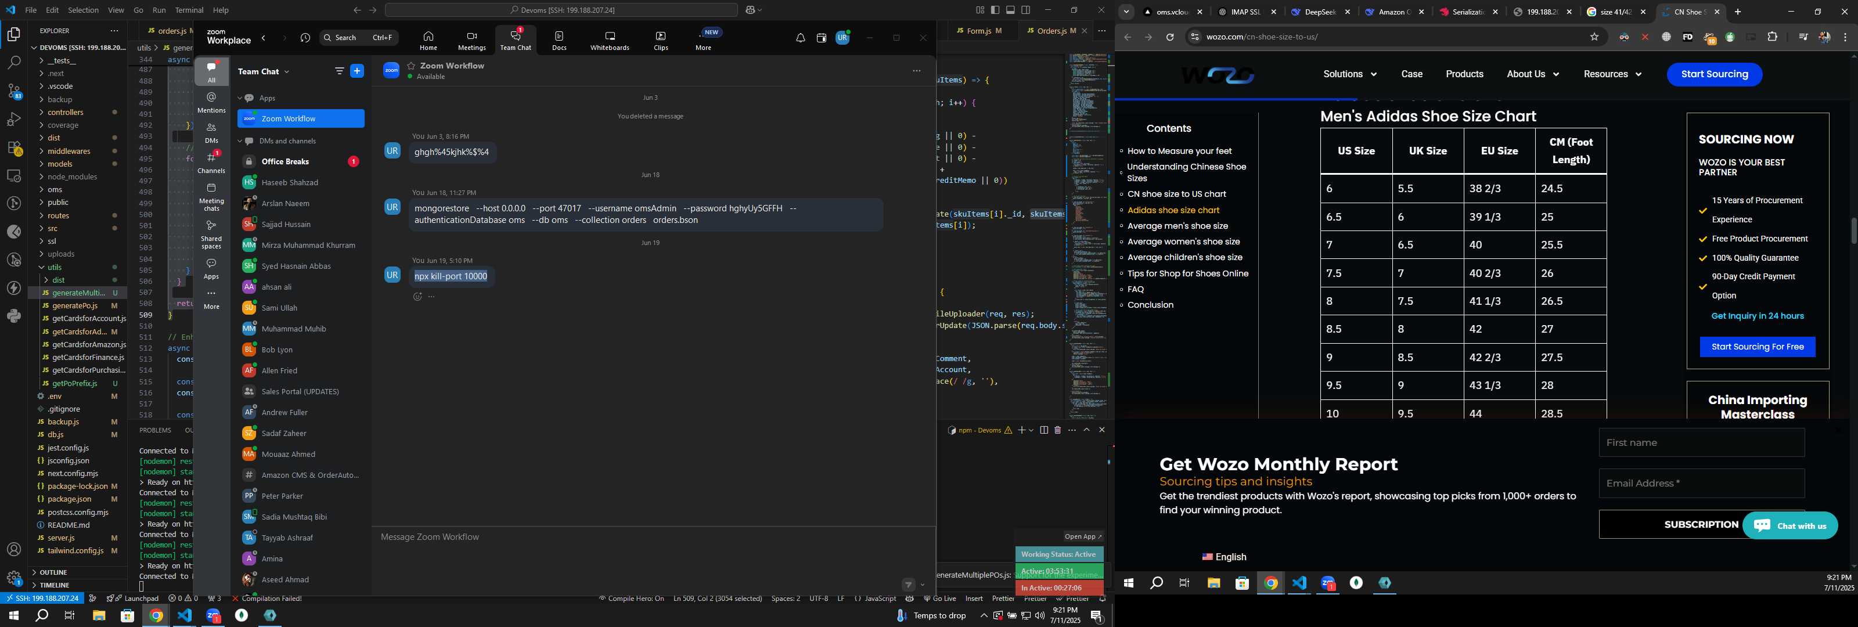Open VS Code Explorer view icon
The height and width of the screenshot is (627, 1858).
coord(14,35)
